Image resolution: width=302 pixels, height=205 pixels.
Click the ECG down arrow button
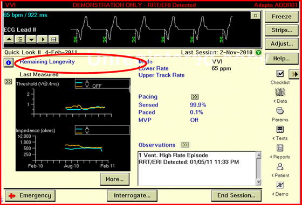tap(31, 39)
